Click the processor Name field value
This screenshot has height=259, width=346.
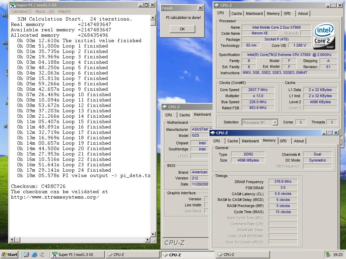click(276, 27)
